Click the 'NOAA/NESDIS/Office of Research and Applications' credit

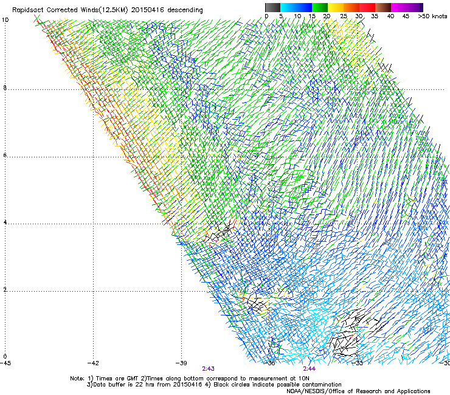click(358, 391)
